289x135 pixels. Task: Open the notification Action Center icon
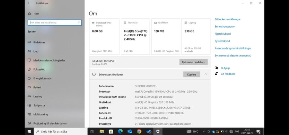click(258, 131)
